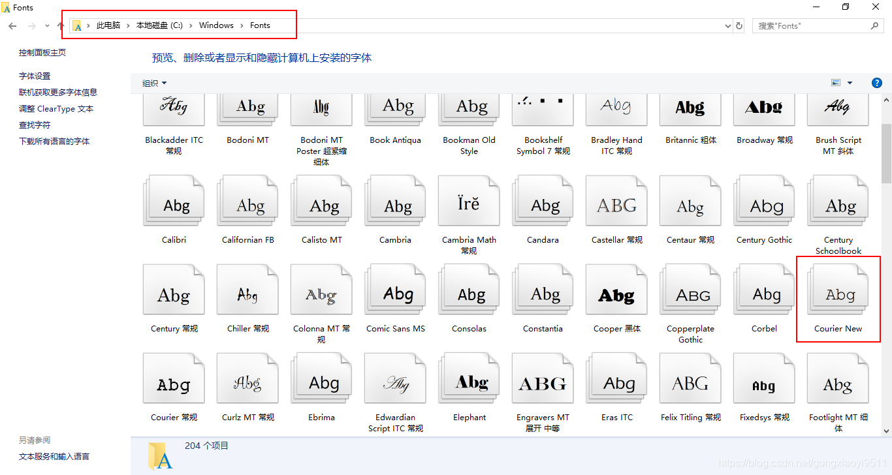Change view with the view icon button
The image size is (892, 475).
(x=835, y=83)
